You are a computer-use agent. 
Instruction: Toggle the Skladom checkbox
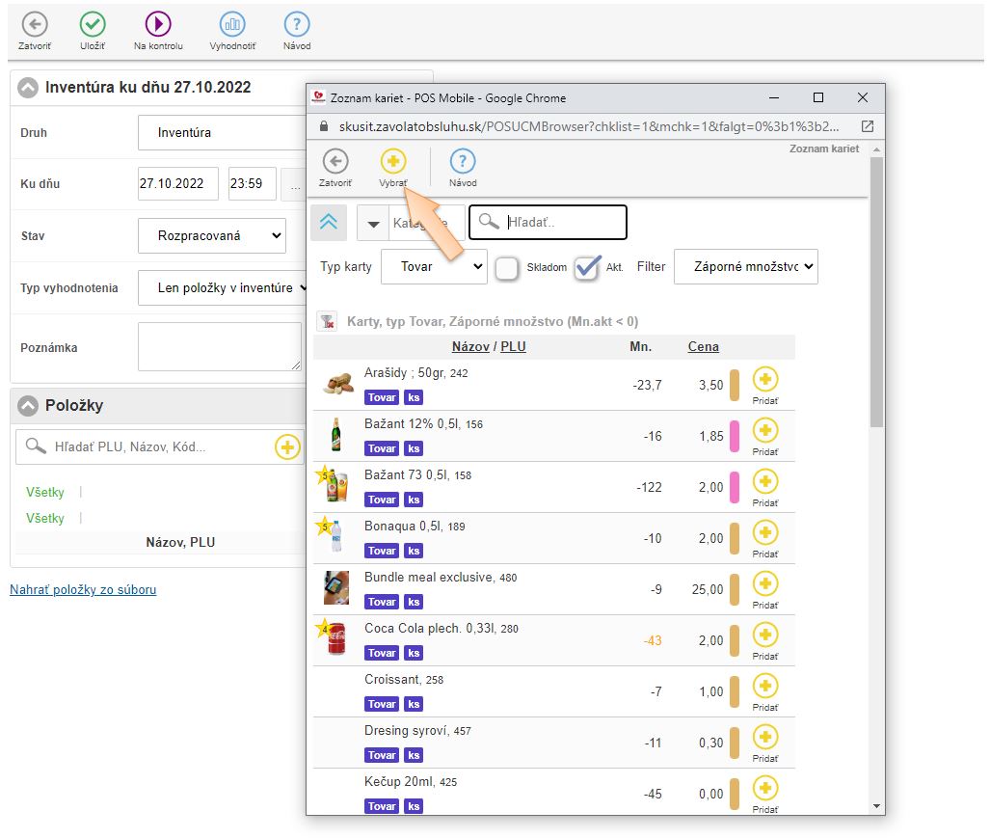507,268
